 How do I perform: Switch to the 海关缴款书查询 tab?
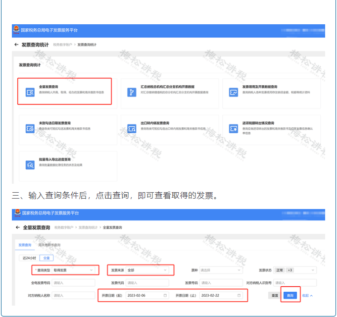pyautogui.click(x=49, y=245)
